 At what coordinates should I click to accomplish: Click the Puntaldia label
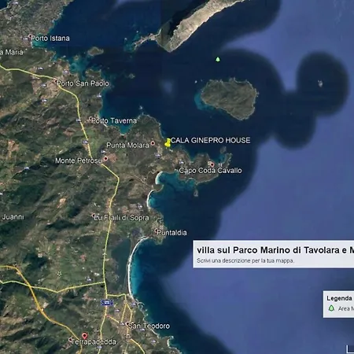click(172, 233)
